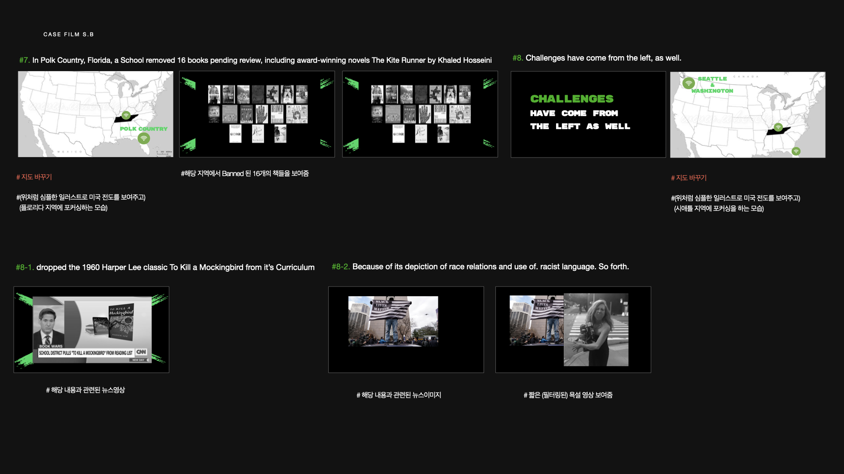
Task: Click the red '# 지도 바꾸기' note under second map
Action: click(x=689, y=178)
